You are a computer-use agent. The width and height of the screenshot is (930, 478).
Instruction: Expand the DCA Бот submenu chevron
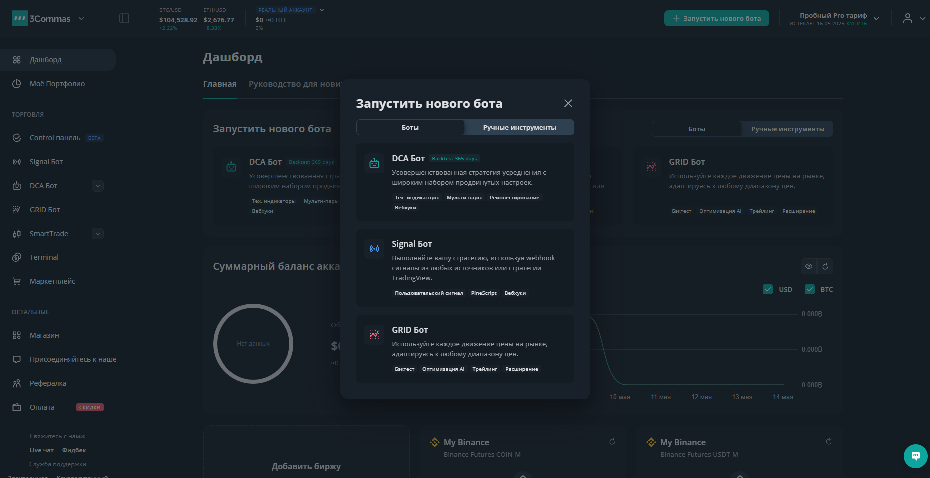click(98, 186)
